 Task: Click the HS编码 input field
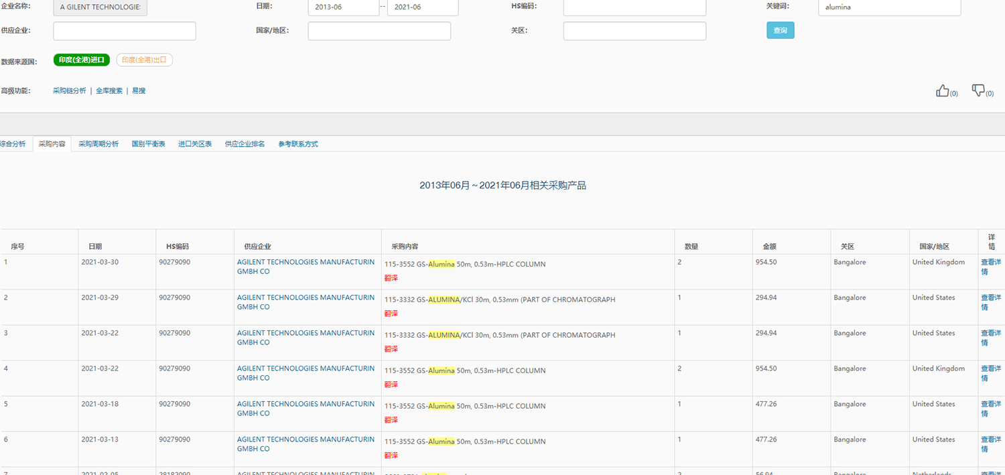tap(634, 7)
